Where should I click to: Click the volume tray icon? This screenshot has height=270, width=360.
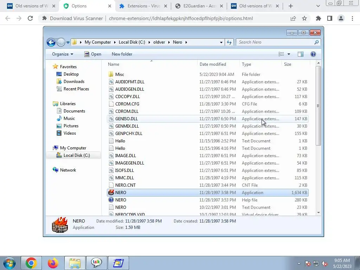click(324, 264)
